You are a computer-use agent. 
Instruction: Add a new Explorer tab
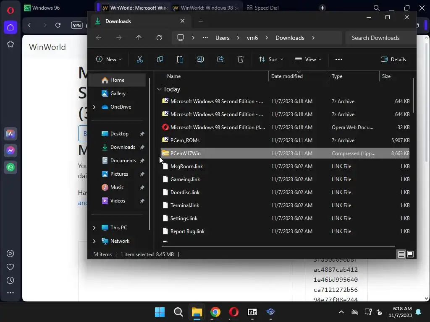tap(201, 21)
